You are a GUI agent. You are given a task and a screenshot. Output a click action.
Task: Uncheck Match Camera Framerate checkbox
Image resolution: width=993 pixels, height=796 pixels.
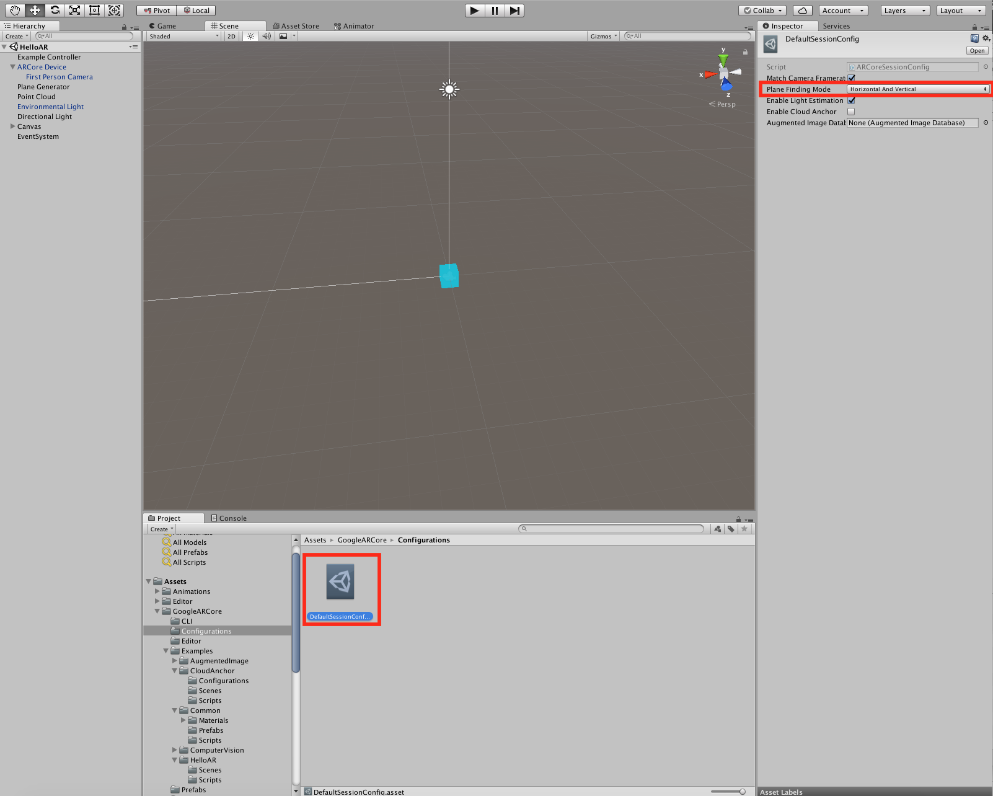[851, 78]
